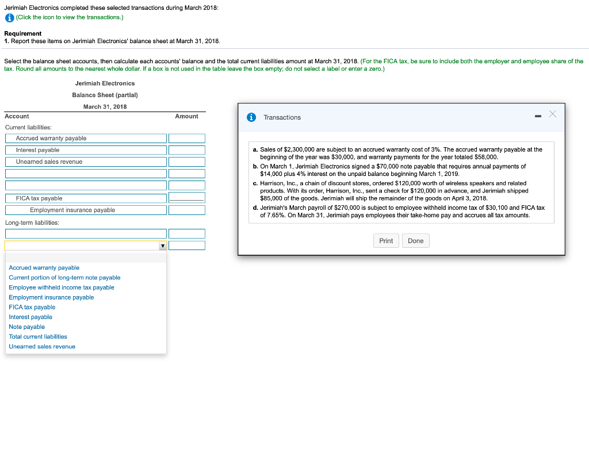Open the Employment insurance payable account dropdown
The height and width of the screenshot is (472, 589).
click(x=86, y=210)
